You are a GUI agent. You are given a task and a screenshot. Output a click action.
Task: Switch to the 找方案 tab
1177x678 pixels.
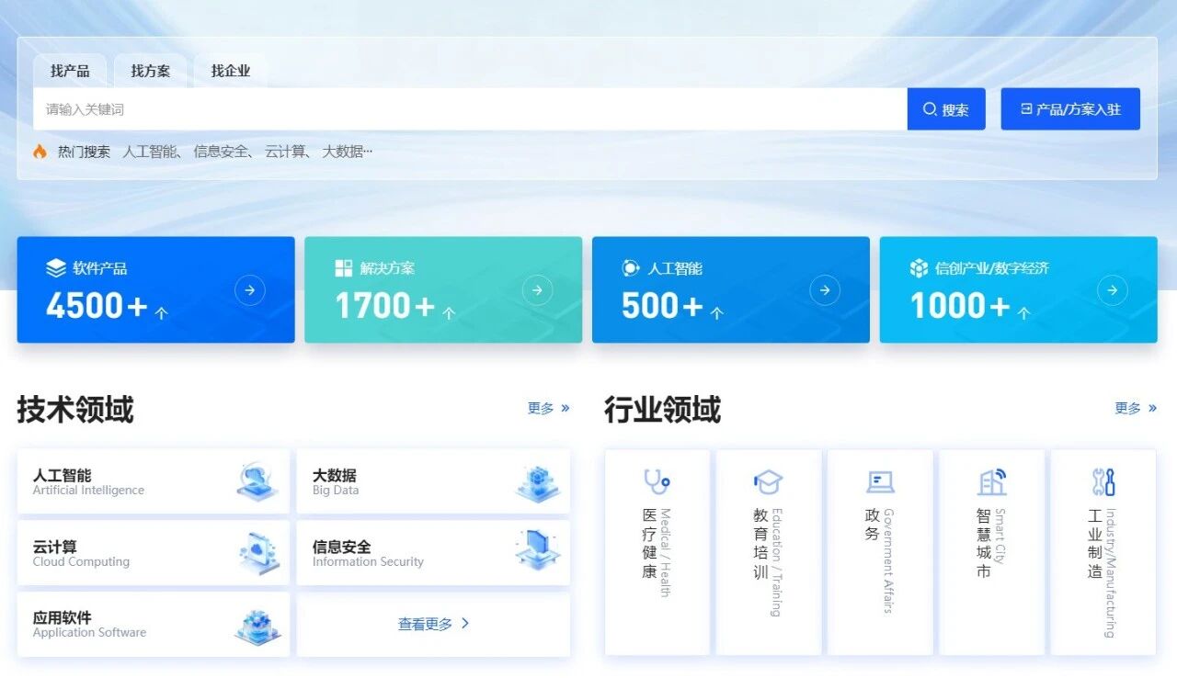[x=150, y=71]
